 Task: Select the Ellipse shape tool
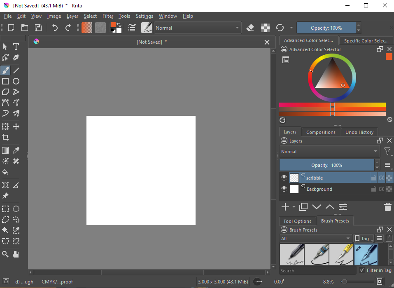click(x=16, y=81)
